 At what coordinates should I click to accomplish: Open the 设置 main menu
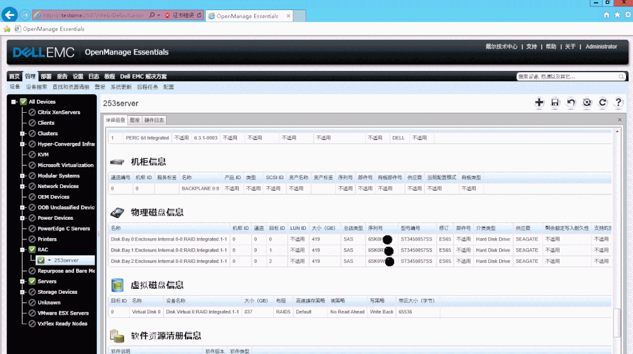(78, 76)
